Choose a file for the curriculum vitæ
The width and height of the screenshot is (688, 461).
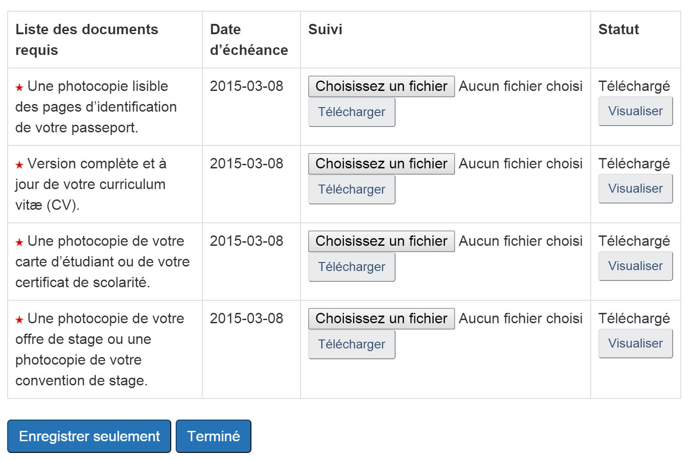(x=381, y=164)
